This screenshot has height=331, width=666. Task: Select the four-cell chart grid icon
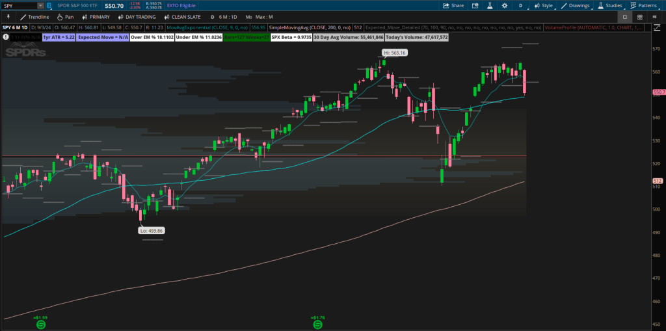coord(640,17)
